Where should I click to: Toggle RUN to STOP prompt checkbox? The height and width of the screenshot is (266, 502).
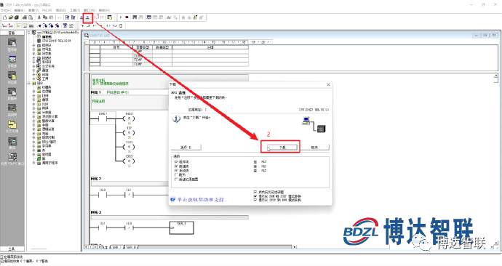pyautogui.click(x=255, y=196)
